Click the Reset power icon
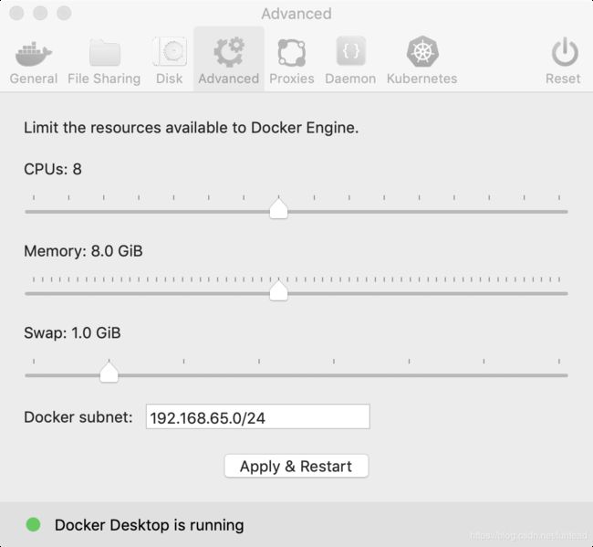This screenshot has height=547, width=593. [x=564, y=52]
